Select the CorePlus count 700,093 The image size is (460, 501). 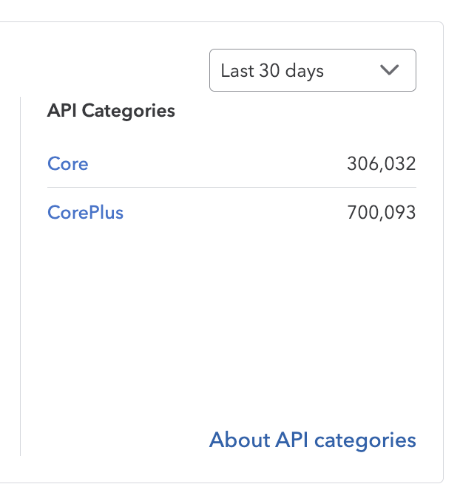(x=382, y=213)
